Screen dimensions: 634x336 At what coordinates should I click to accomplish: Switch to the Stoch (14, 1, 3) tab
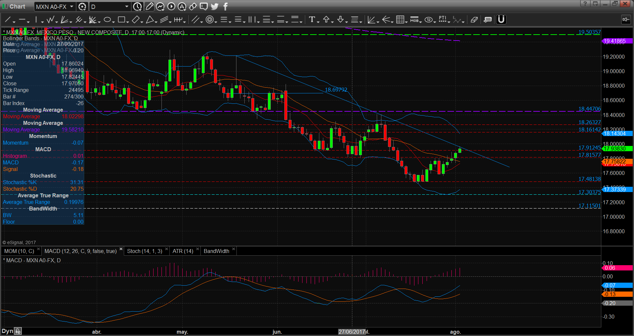pyautogui.click(x=145, y=251)
